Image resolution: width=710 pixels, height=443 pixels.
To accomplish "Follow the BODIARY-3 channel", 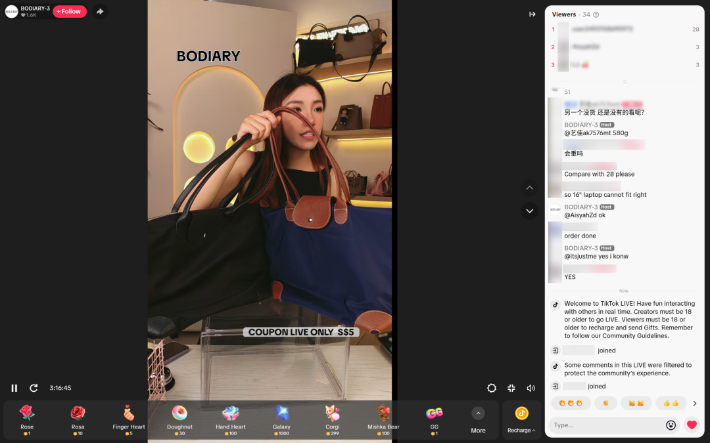I will (69, 11).
